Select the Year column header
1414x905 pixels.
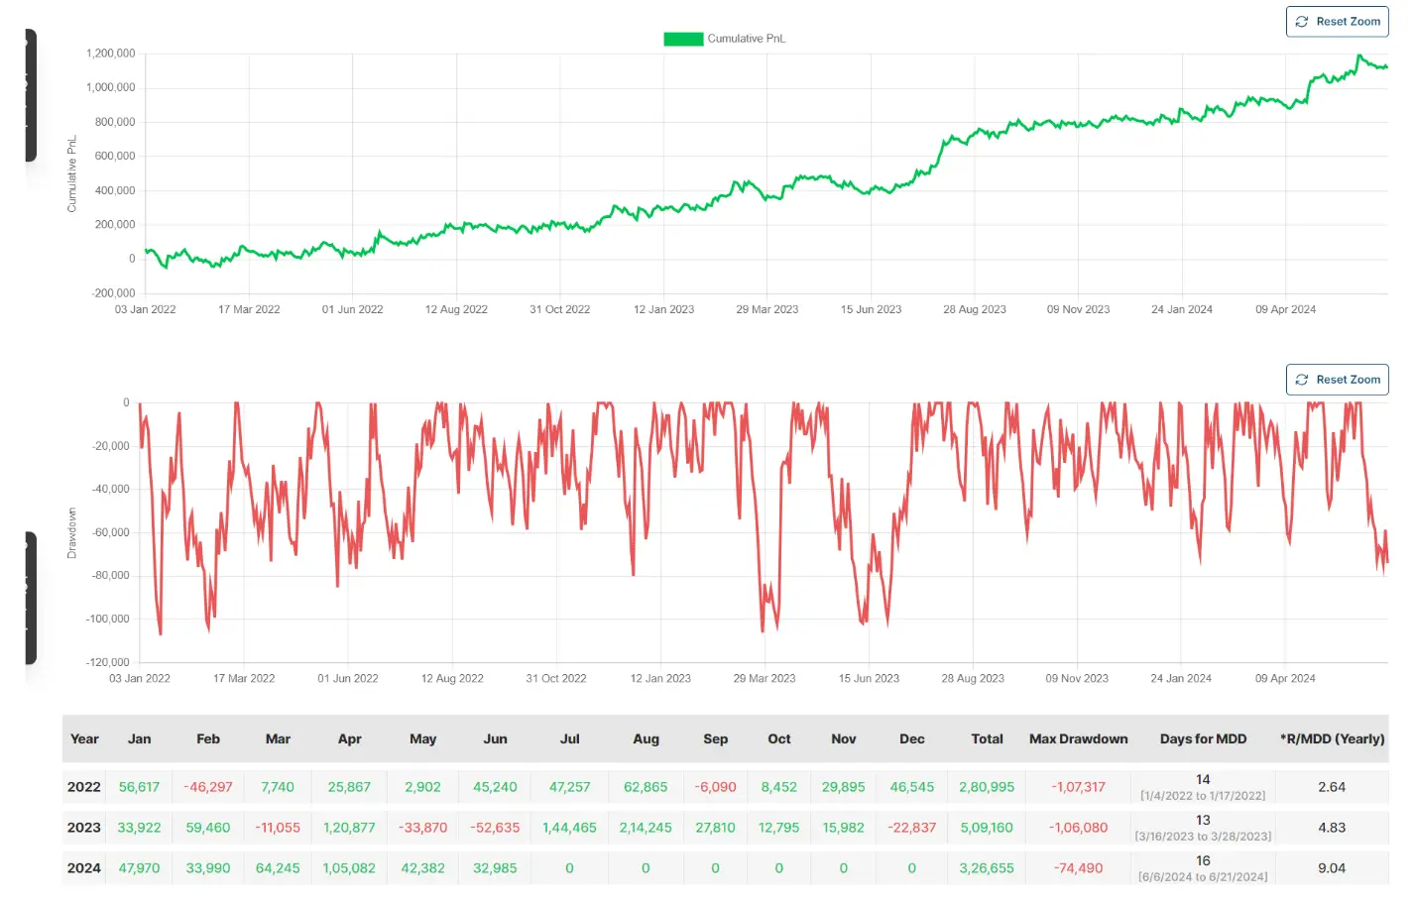pyautogui.click(x=84, y=739)
